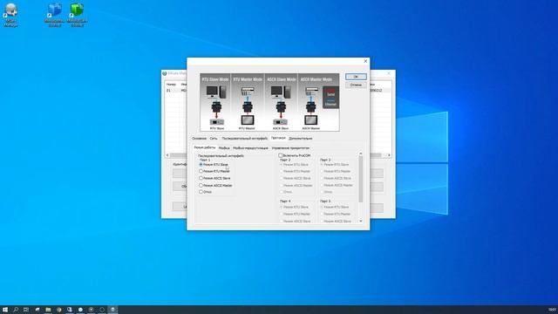Click the taskbar clock
The image size is (558, 314).
point(552,310)
